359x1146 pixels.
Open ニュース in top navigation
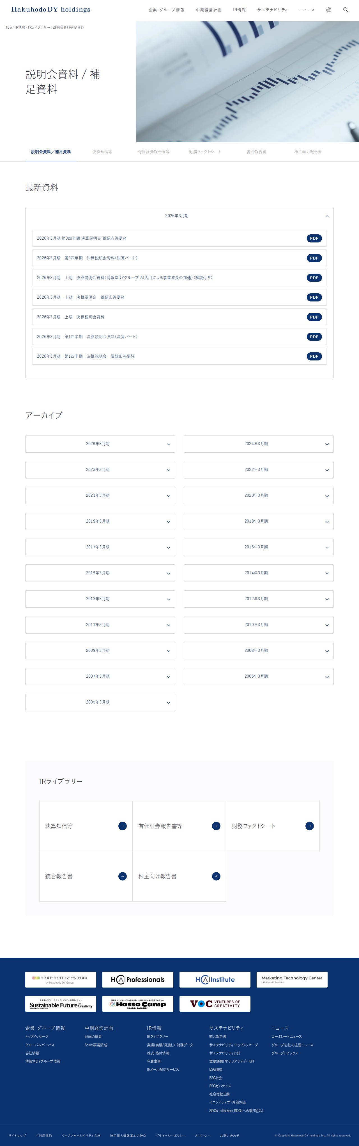[307, 10]
